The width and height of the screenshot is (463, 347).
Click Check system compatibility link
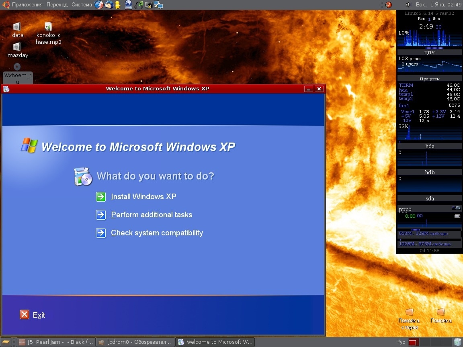coord(157,233)
